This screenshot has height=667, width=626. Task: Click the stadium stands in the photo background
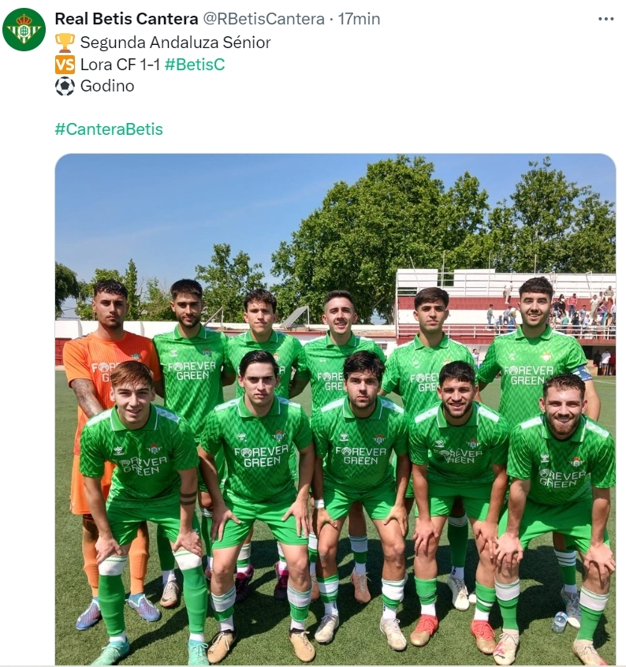point(505,307)
